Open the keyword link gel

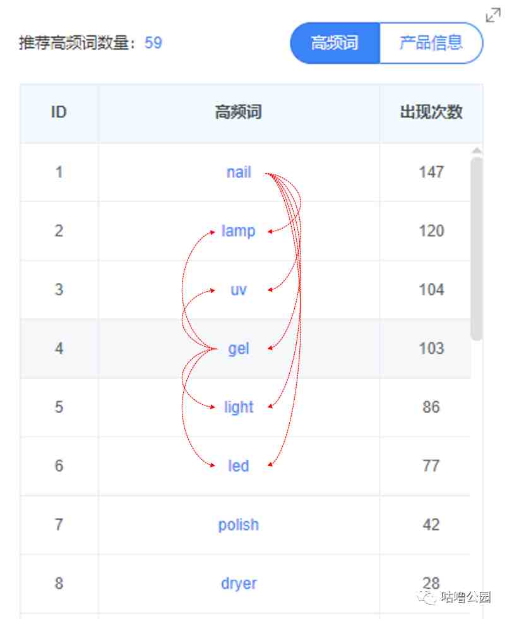238,349
